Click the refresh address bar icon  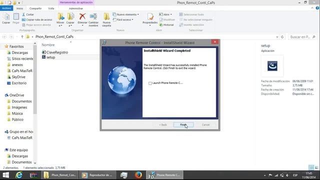[282, 37]
